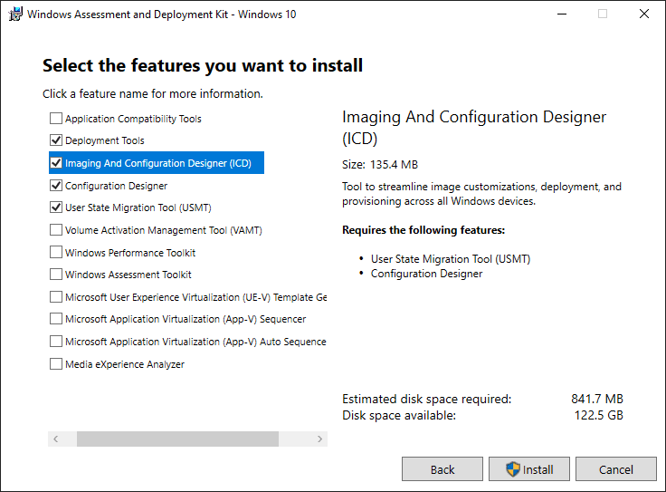Check the Media eXperience Analyzer checkbox
The height and width of the screenshot is (492, 666).
click(56, 364)
